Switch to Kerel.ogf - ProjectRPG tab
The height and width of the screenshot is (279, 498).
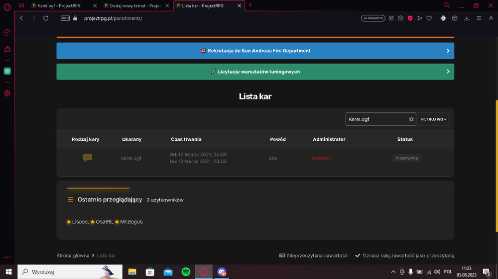59,5
